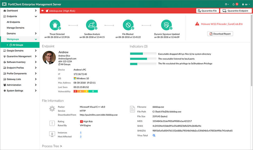This screenshot has height=150, width=253.
Task: Click the Downloaded From URL
Action: (99, 115)
